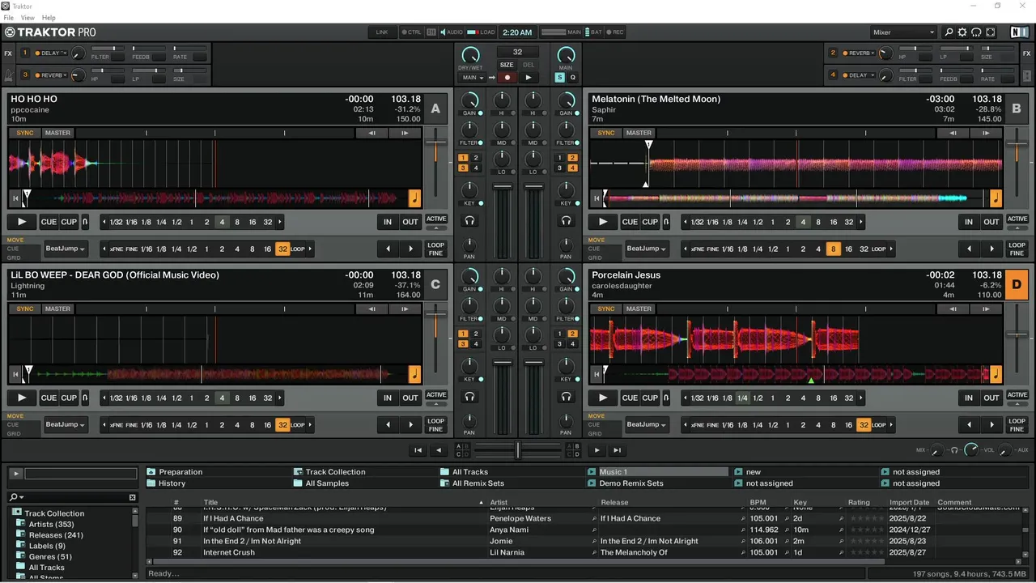1036x583 pixels.
Task: Click CUE button on Deck A
Action: [49, 222]
